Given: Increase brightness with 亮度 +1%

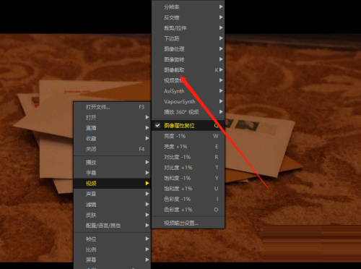Looking at the screenshot, I should (188, 147).
